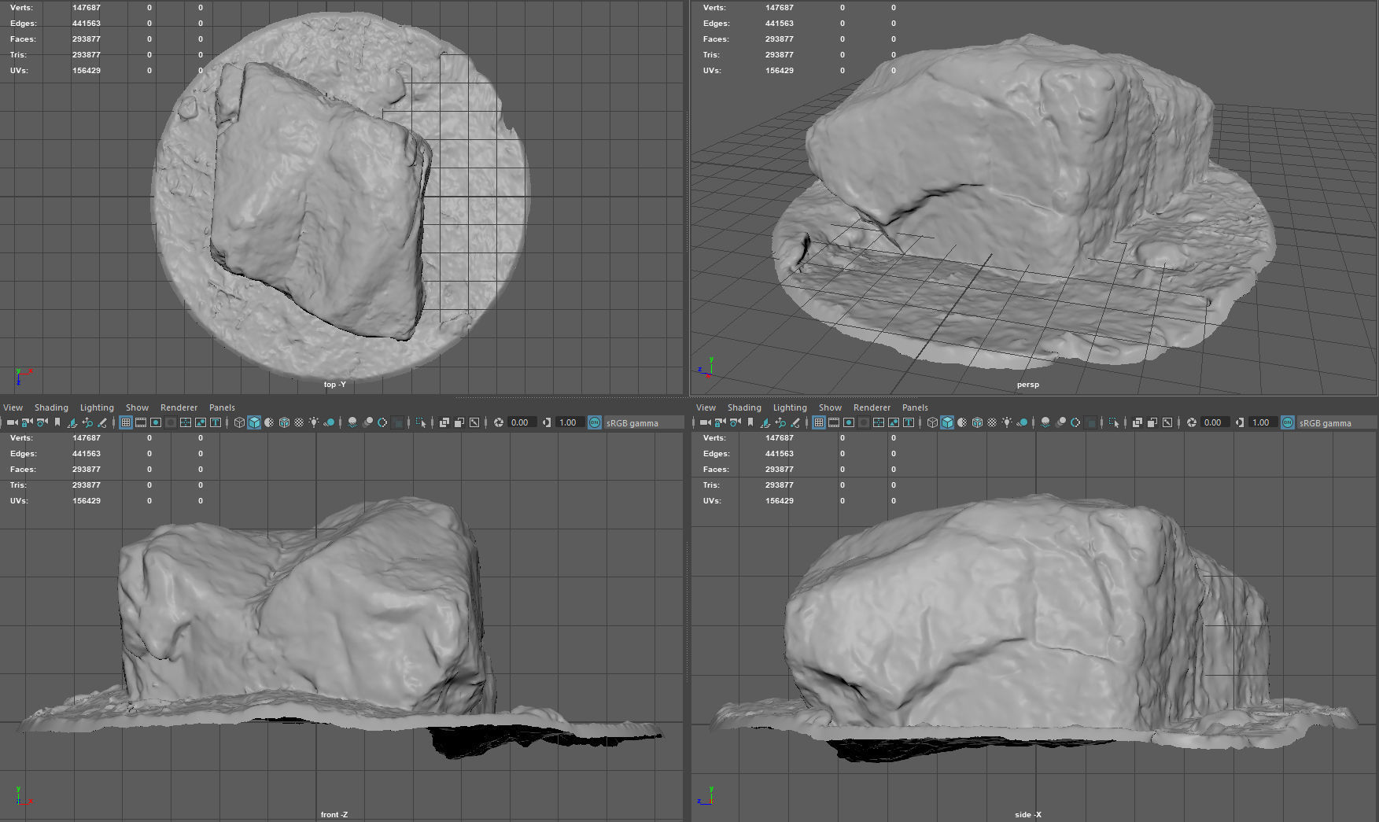Click the 'top -Y' camera label
This screenshot has height=822, width=1379.
(x=334, y=385)
